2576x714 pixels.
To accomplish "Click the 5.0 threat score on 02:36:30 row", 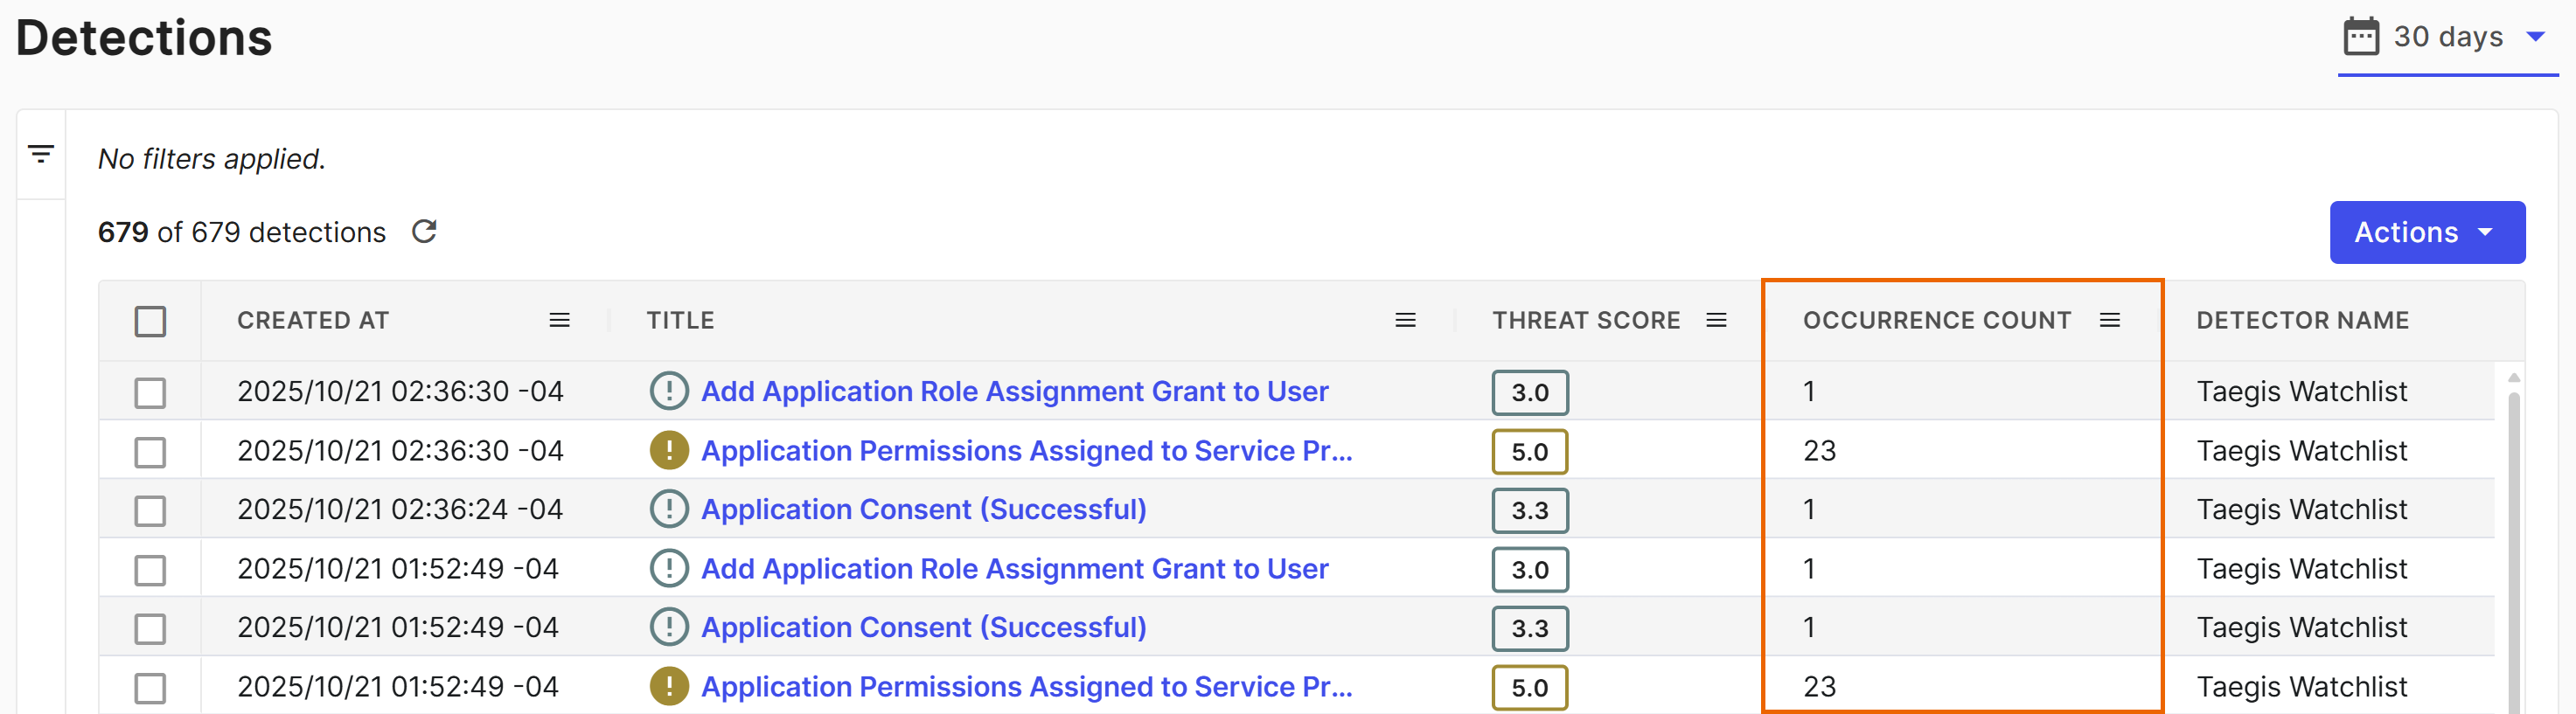I will point(1529,451).
